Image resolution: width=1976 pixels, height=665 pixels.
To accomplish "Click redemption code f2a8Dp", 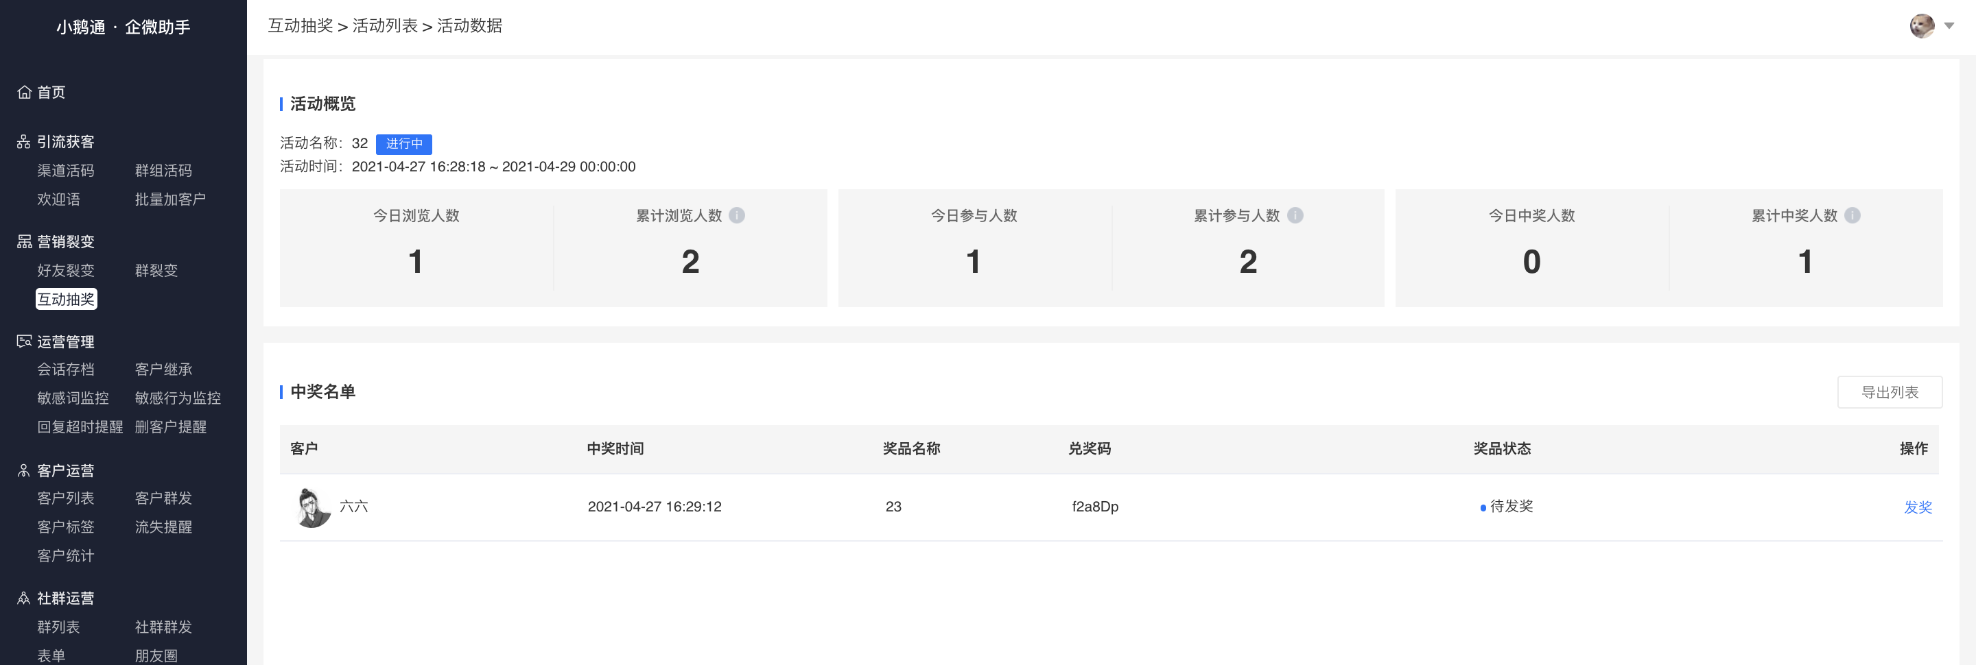I will (1096, 507).
